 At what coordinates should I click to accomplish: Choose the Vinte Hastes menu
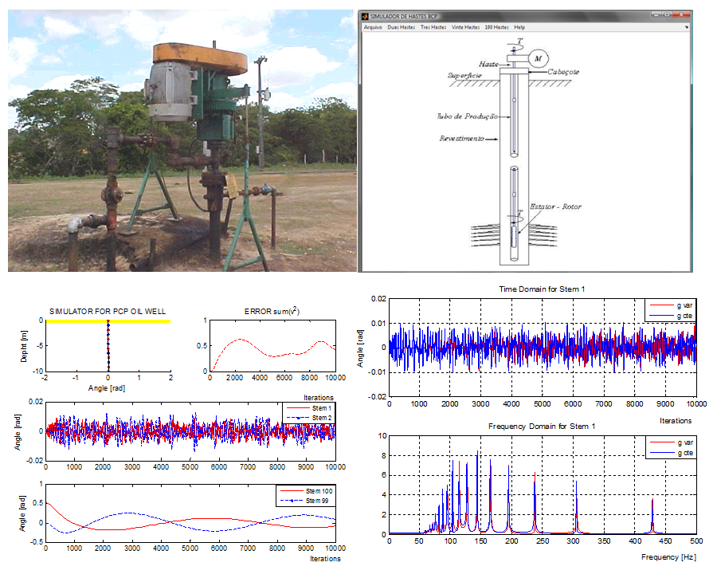point(466,27)
